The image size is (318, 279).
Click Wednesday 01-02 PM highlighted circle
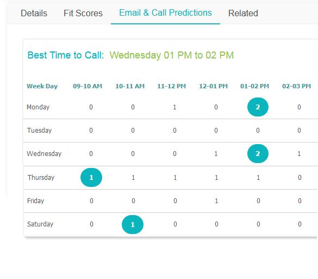(x=258, y=154)
